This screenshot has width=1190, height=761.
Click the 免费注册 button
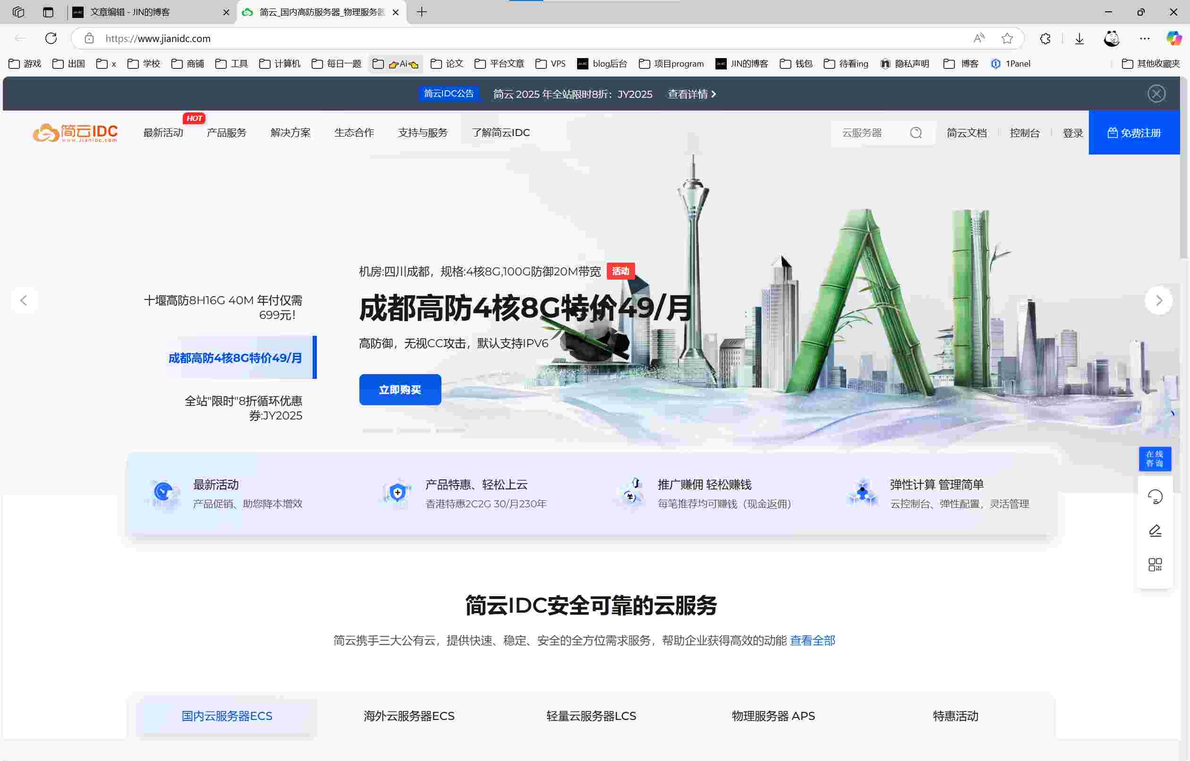1134,133
